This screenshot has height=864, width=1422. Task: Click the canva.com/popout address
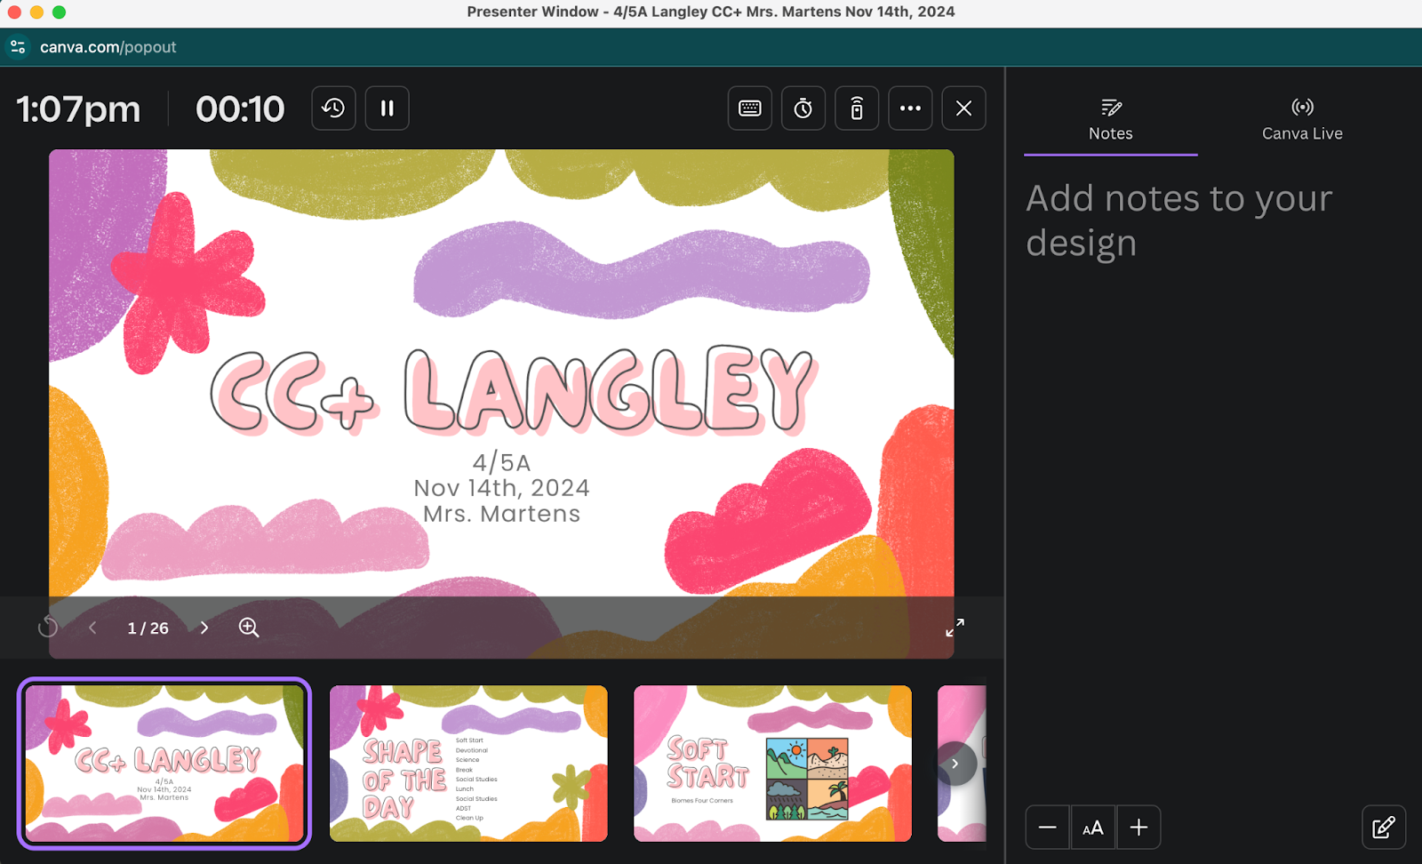point(108,47)
